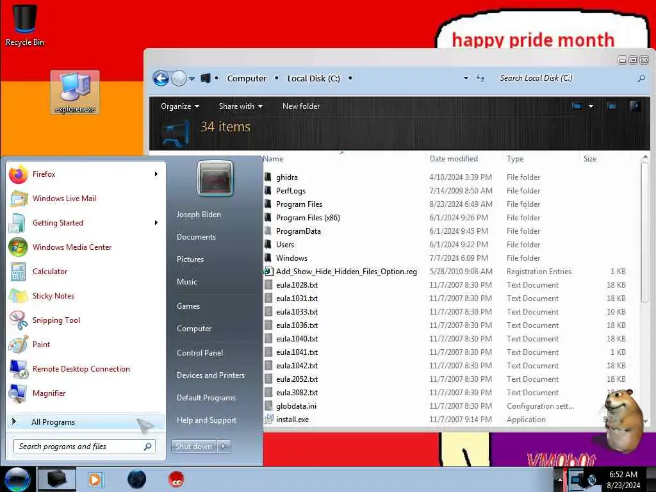Sort by the Size column header

tap(590, 159)
